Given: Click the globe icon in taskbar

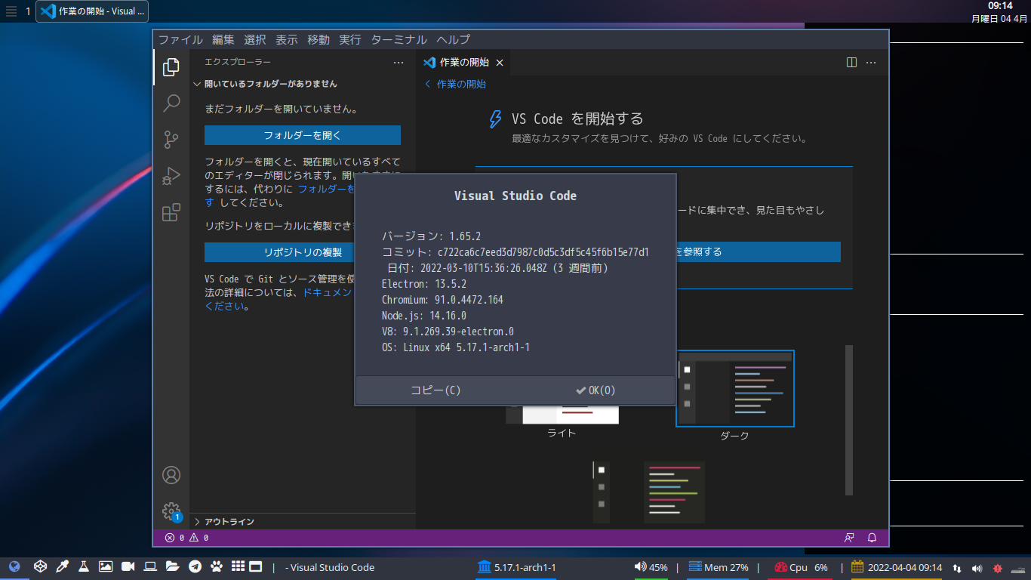Looking at the screenshot, I should [14, 566].
